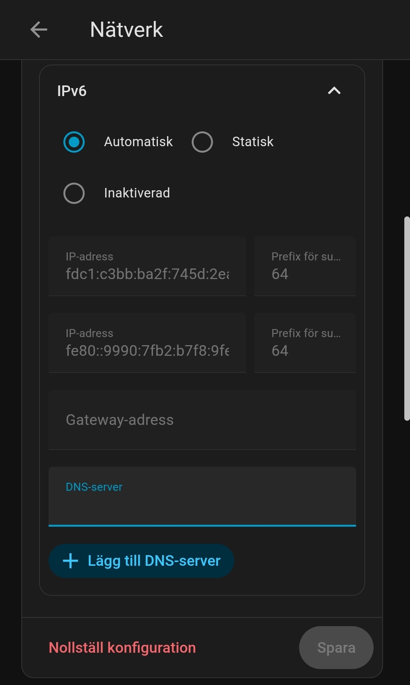Click the Statisk option label
The height and width of the screenshot is (685, 410).
coord(253,142)
